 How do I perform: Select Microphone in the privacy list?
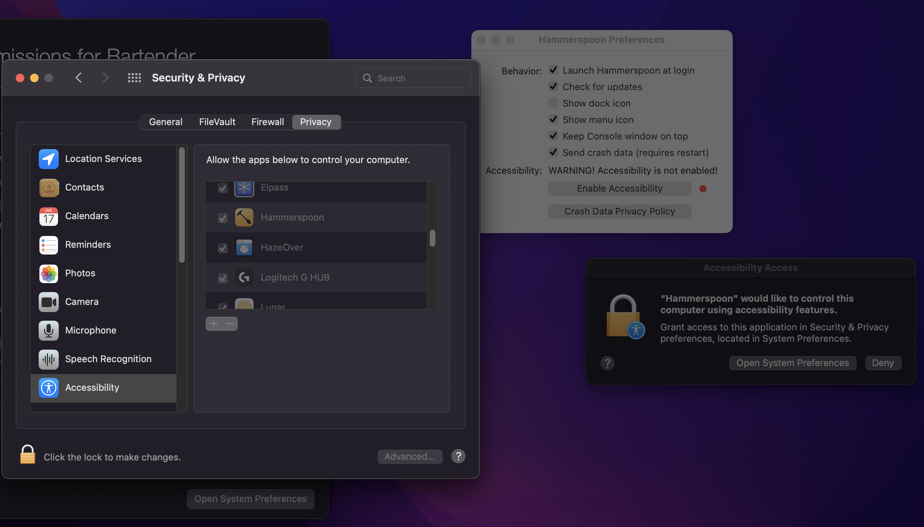click(x=91, y=330)
